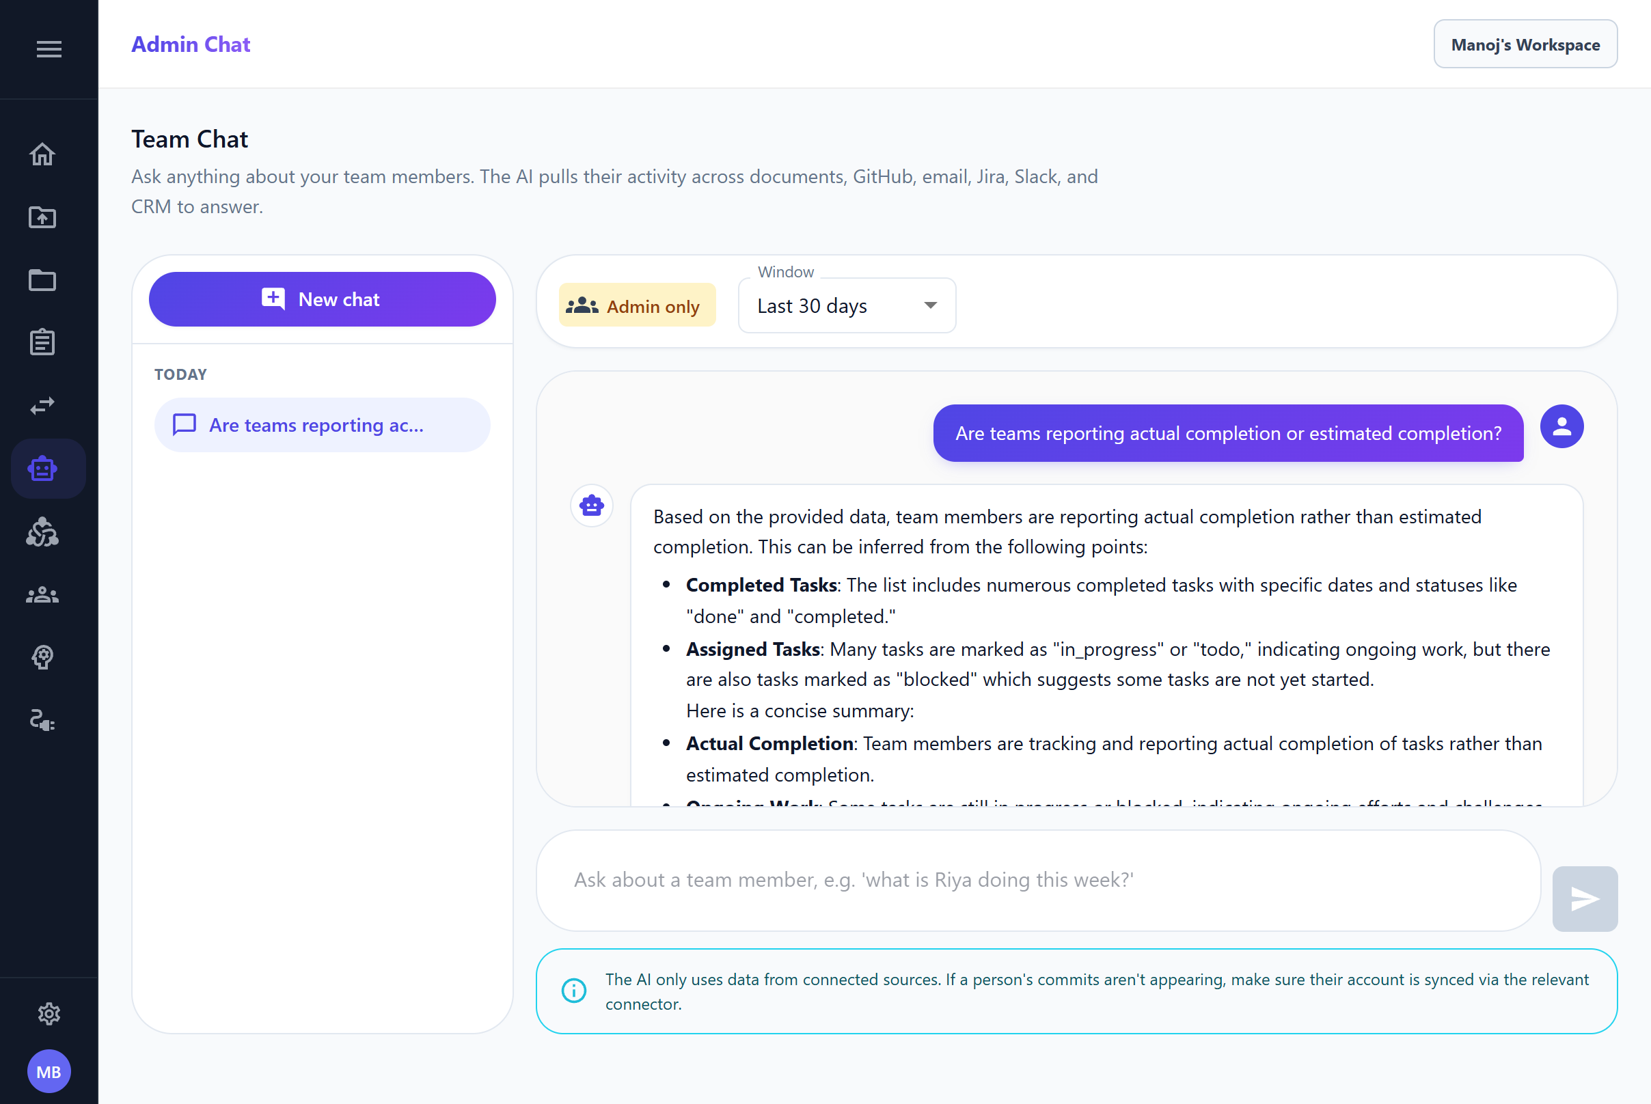1651x1104 pixels.
Task: Click 'Here is a concise summary:' line
Action: tap(800, 711)
